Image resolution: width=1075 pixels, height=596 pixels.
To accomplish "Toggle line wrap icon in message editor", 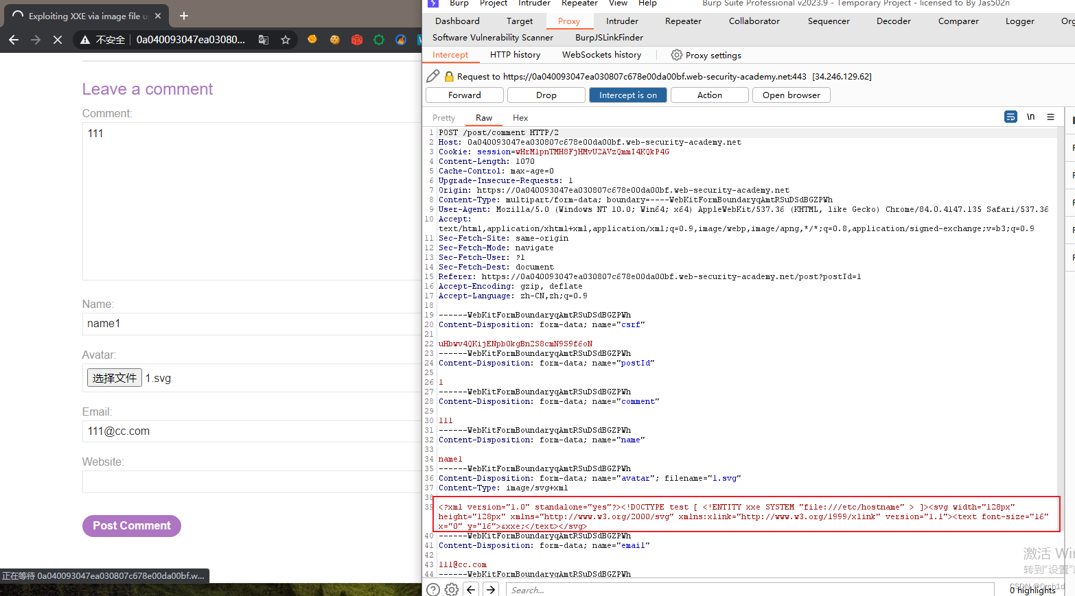I will click(1010, 117).
